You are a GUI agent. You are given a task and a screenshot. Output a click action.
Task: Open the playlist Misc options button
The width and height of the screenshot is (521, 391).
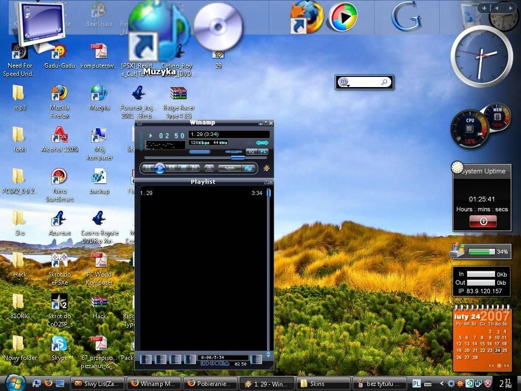pos(190,359)
